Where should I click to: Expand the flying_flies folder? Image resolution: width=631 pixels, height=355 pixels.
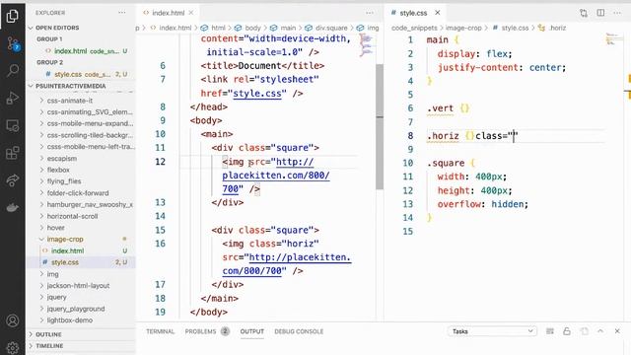pos(63,181)
